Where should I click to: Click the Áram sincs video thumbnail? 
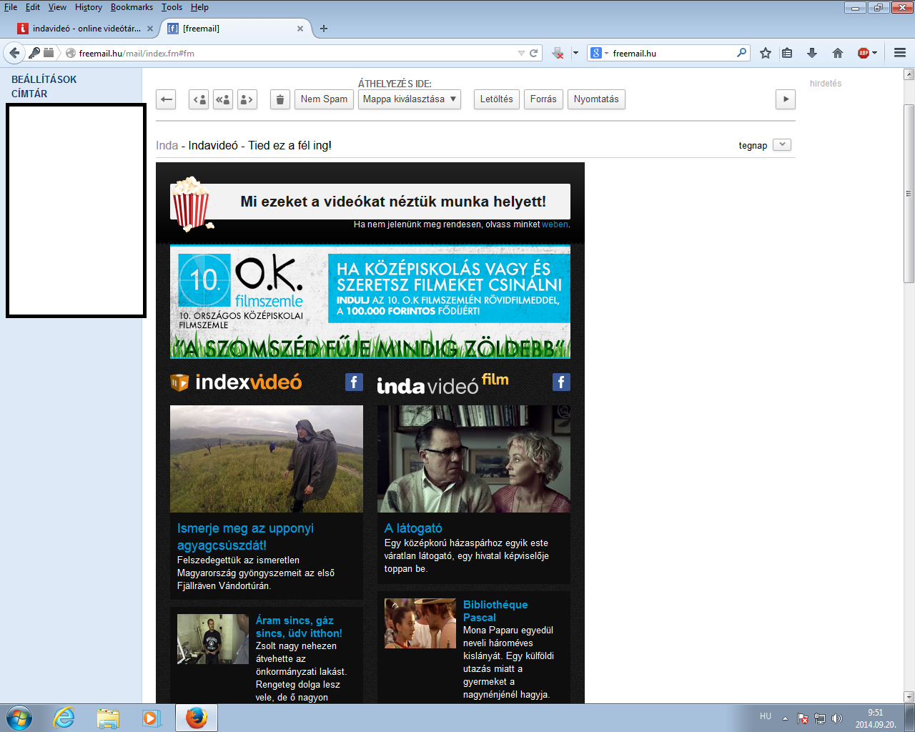click(x=213, y=639)
